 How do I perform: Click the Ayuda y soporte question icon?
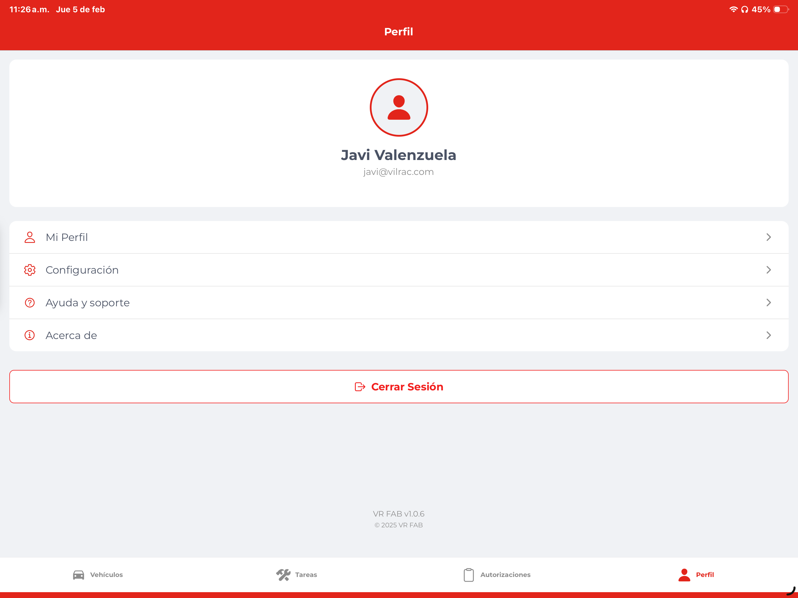click(30, 303)
